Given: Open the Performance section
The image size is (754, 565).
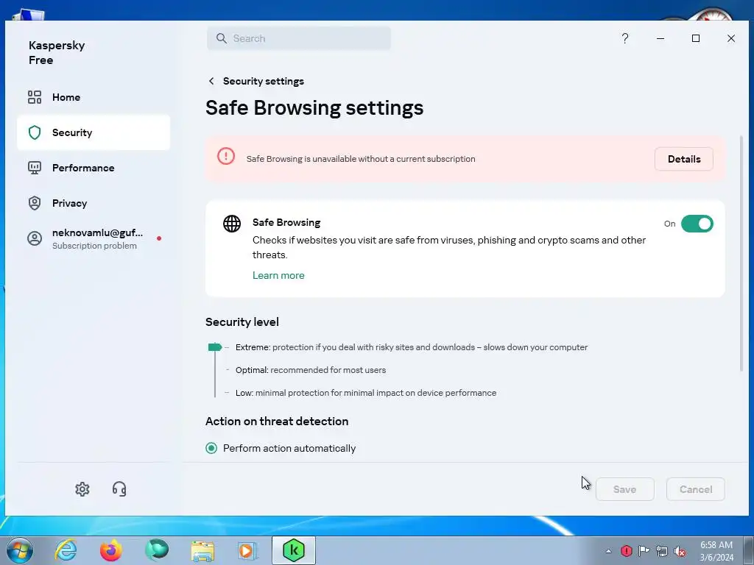Looking at the screenshot, I should click(x=94, y=168).
